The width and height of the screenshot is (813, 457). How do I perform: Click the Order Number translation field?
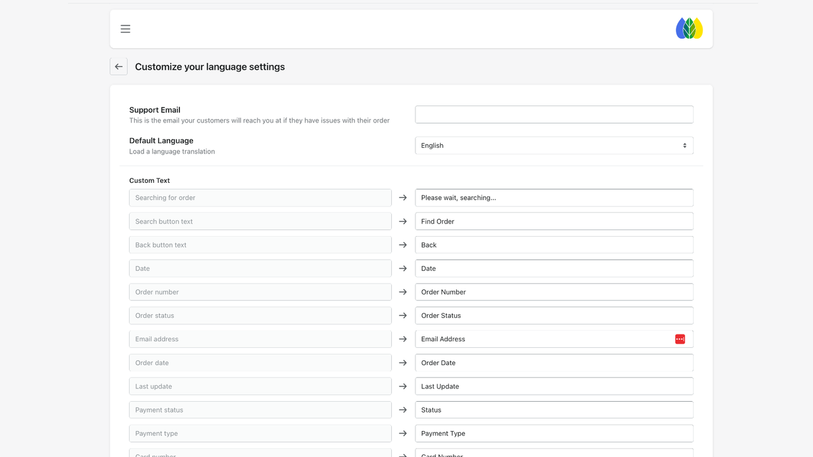pos(553,291)
